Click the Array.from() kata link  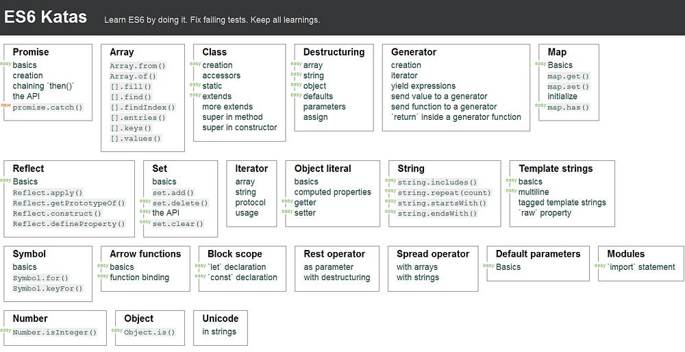tap(138, 66)
